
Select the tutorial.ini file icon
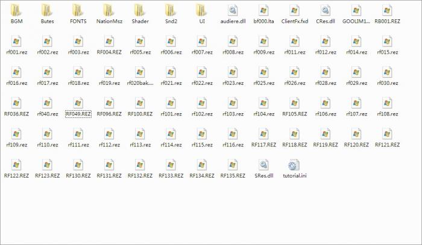tap(294, 165)
